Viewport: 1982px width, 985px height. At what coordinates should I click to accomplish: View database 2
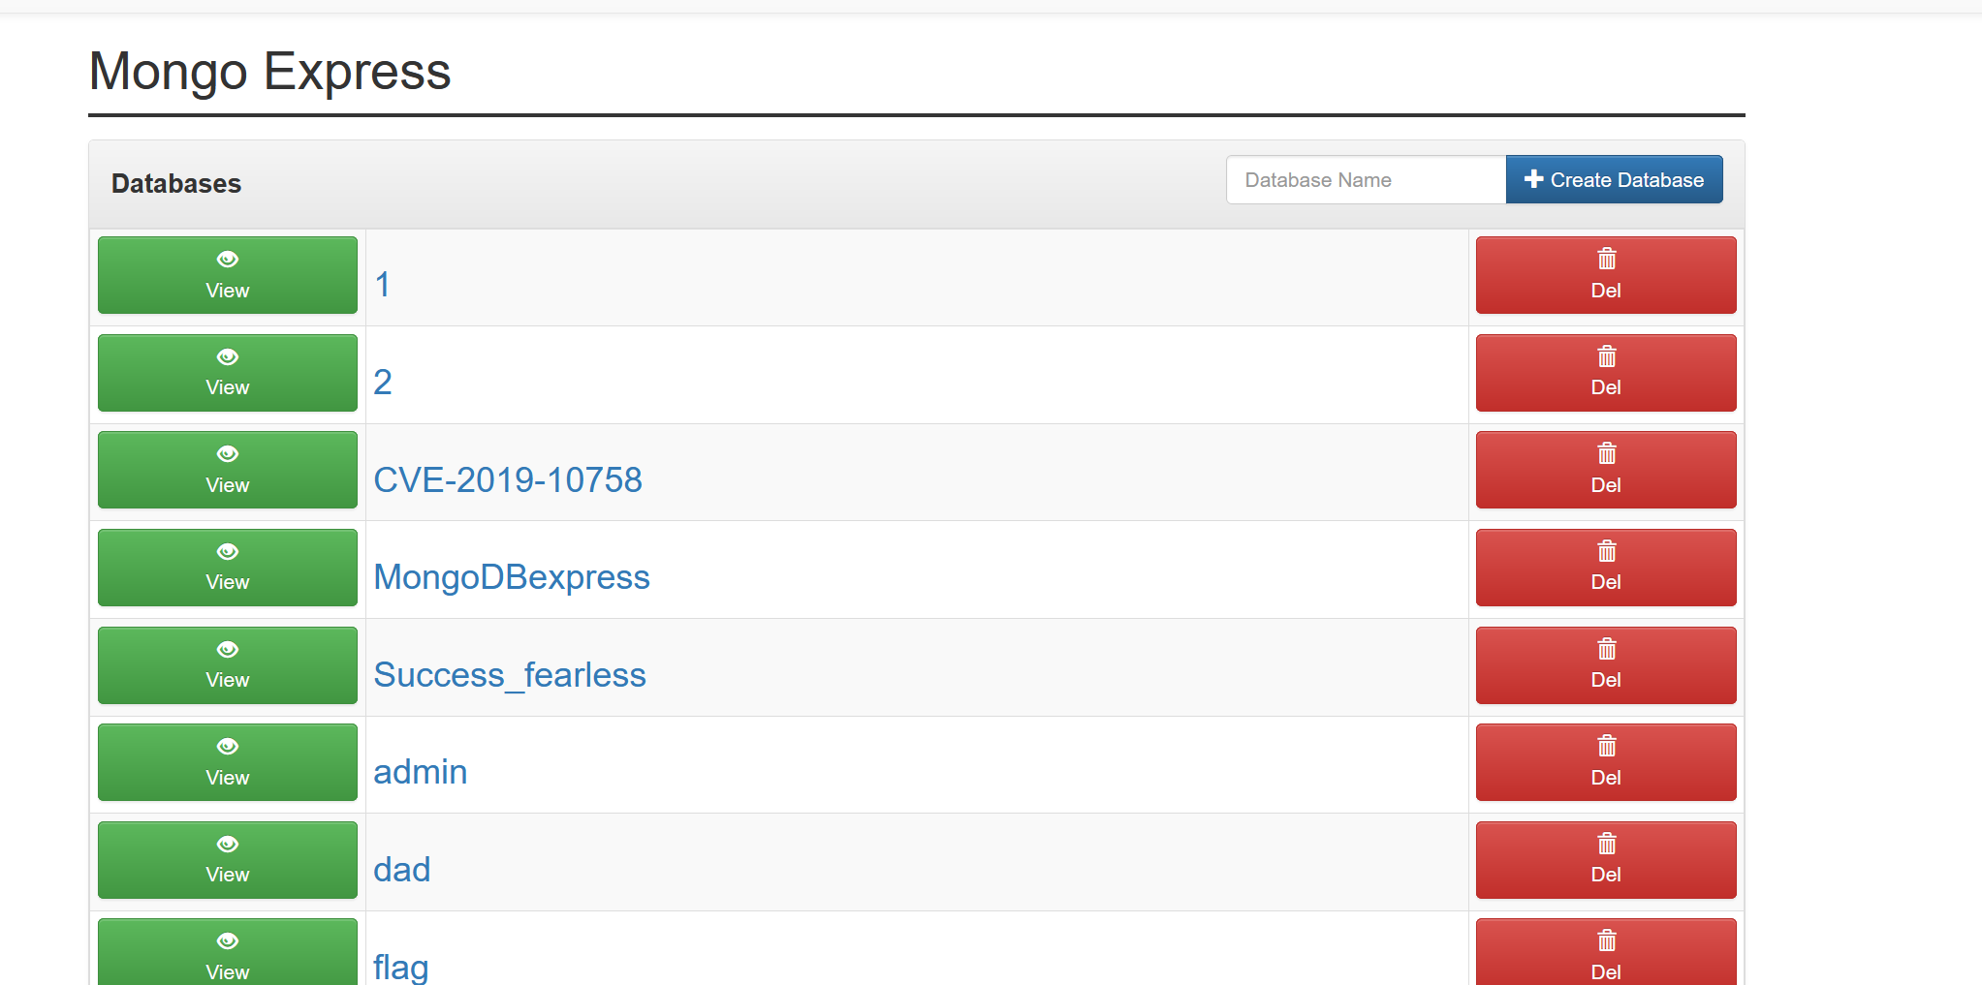pyautogui.click(x=228, y=373)
